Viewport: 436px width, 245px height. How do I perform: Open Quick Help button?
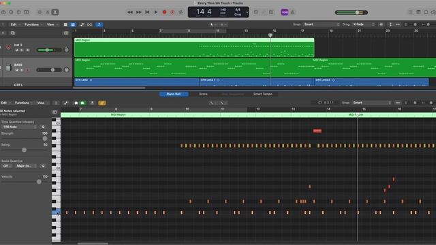[x=18, y=12]
